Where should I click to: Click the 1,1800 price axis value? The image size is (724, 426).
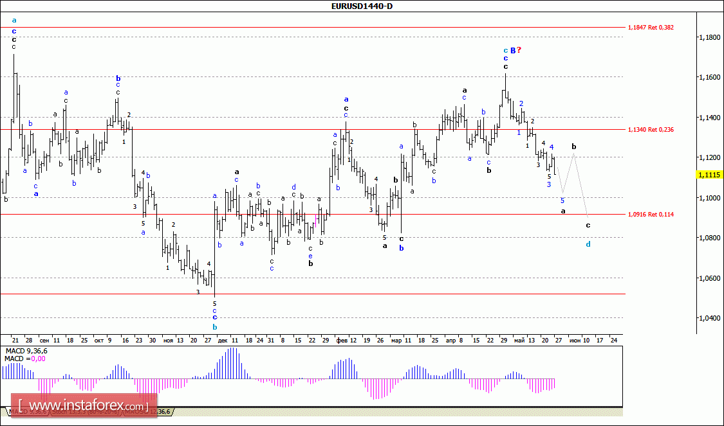710,37
